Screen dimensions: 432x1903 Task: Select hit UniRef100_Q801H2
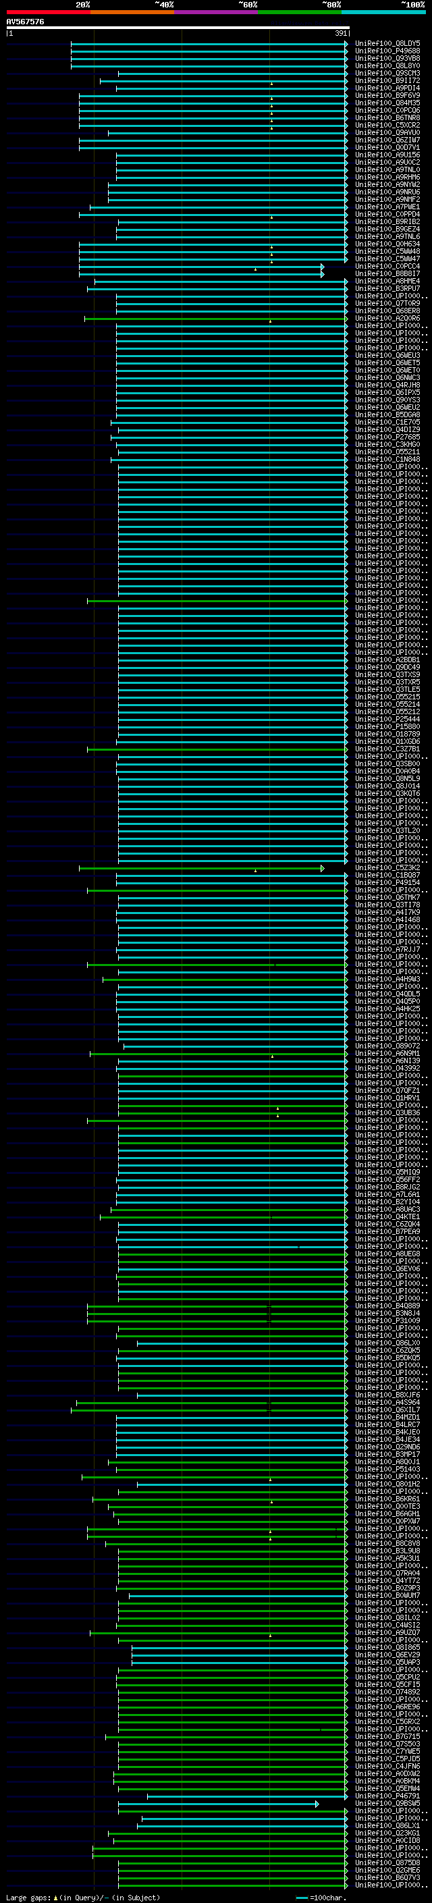pos(387,1484)
